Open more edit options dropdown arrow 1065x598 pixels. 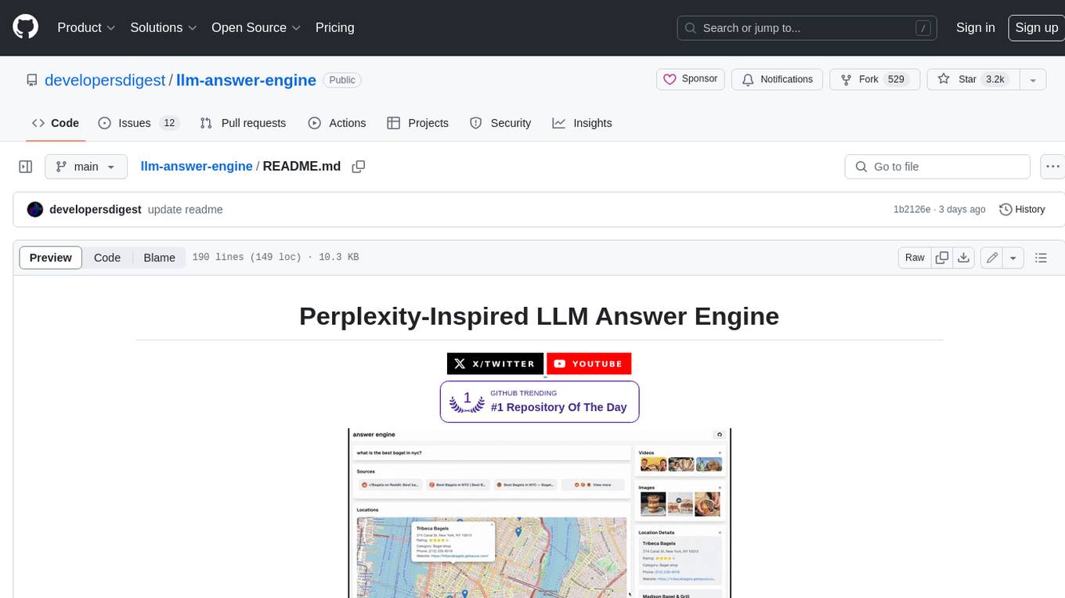click(x=1013, y=258)
